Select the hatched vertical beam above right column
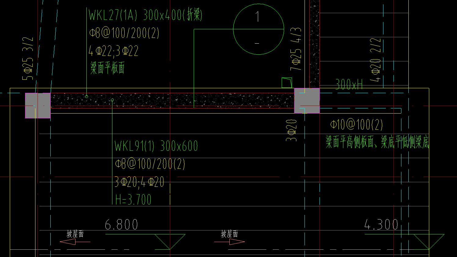457x257 pixels. pyautogui.click(x=315, y=44)
